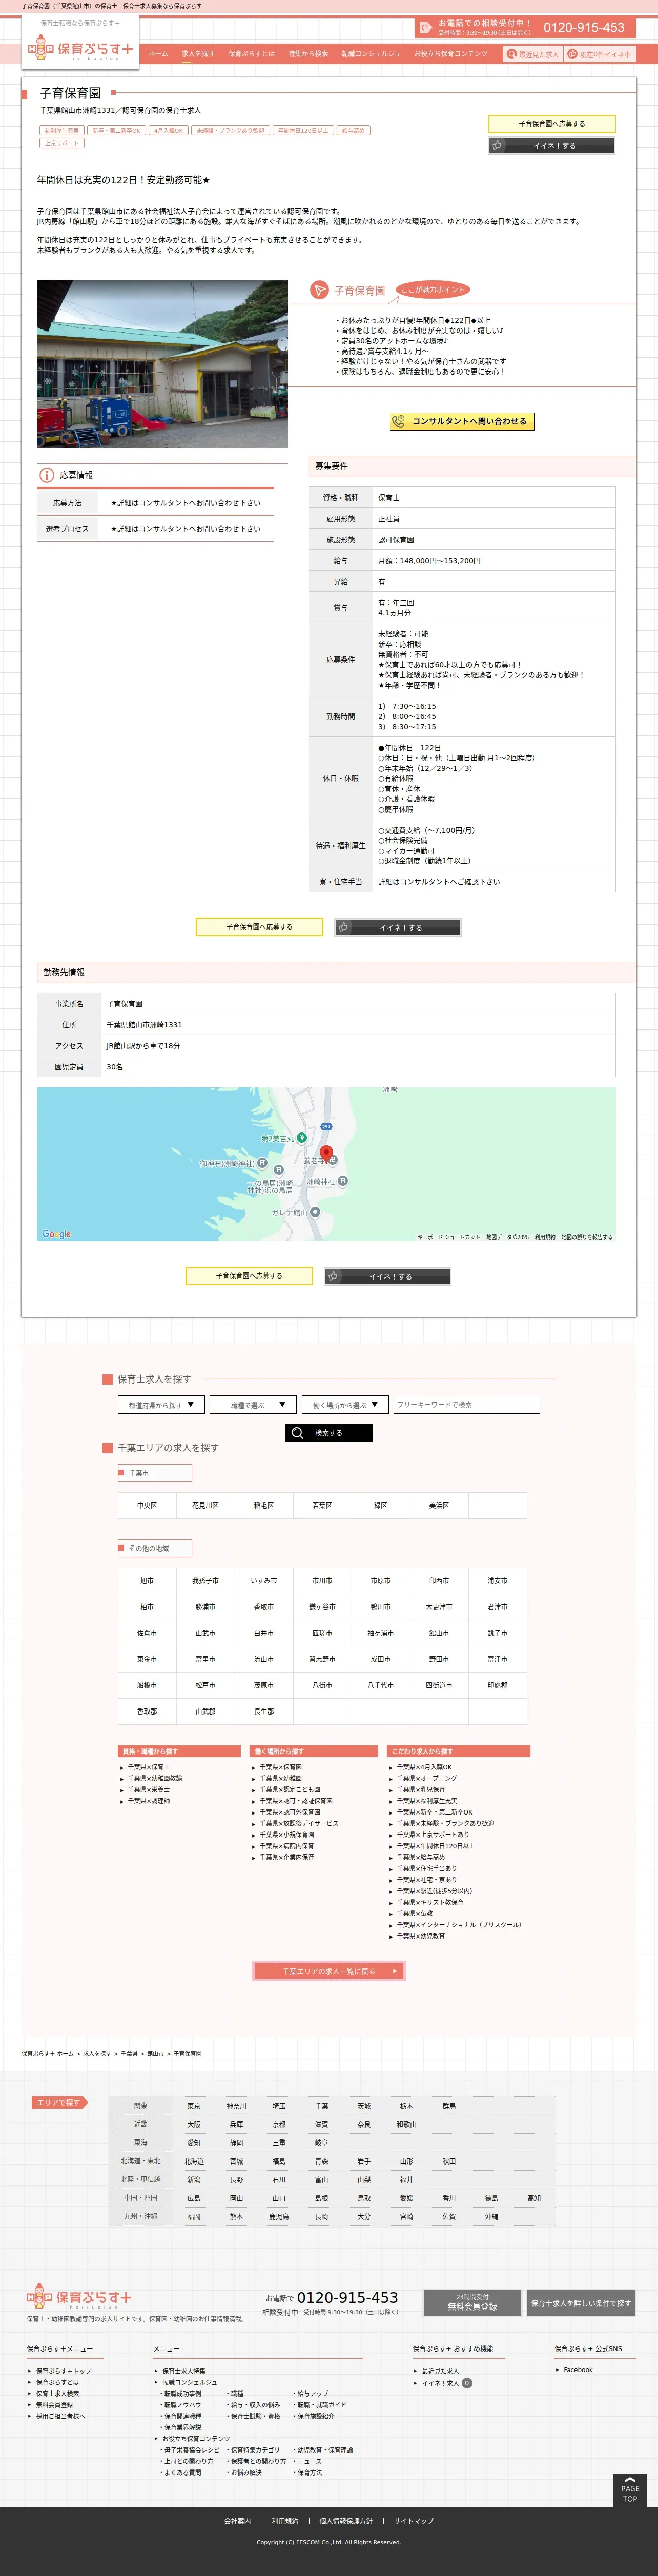Open the 現在0件イイネ中 button in the header

click(x=600, y=54)
